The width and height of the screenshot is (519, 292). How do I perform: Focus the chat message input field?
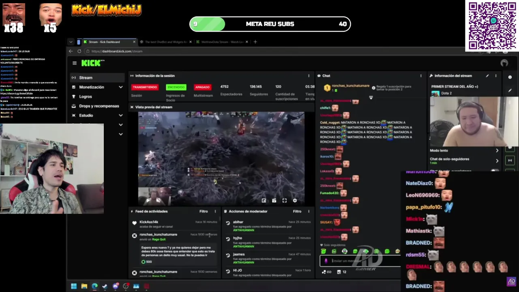click(x=361, y=261)
